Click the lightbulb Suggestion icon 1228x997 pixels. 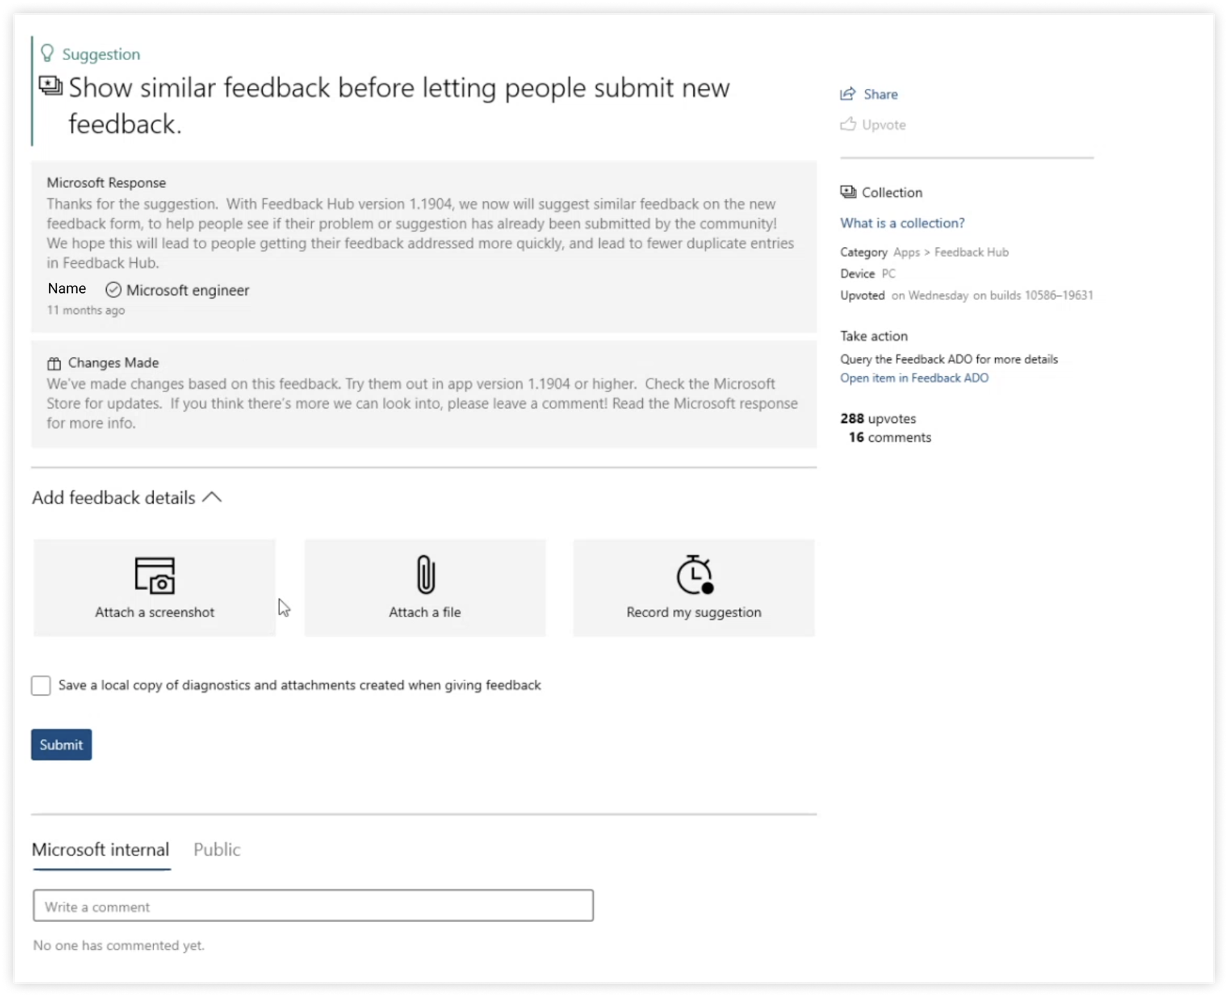point(47,53)
